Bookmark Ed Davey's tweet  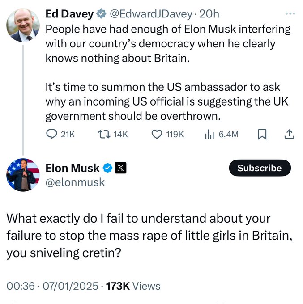(262, 134)
